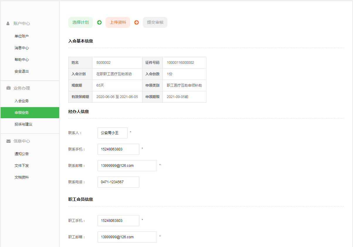Open 文件下发 in the sidebar
The image size is (353, 247).
coord(22,166)
